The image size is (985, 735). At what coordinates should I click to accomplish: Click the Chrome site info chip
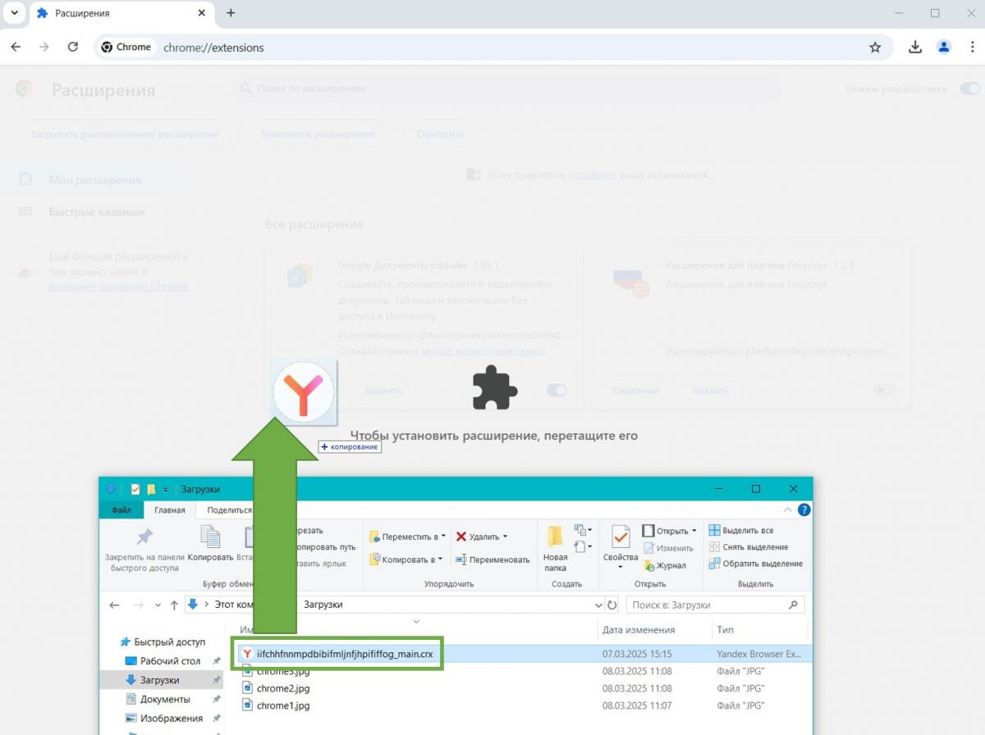tap(126, 48)
